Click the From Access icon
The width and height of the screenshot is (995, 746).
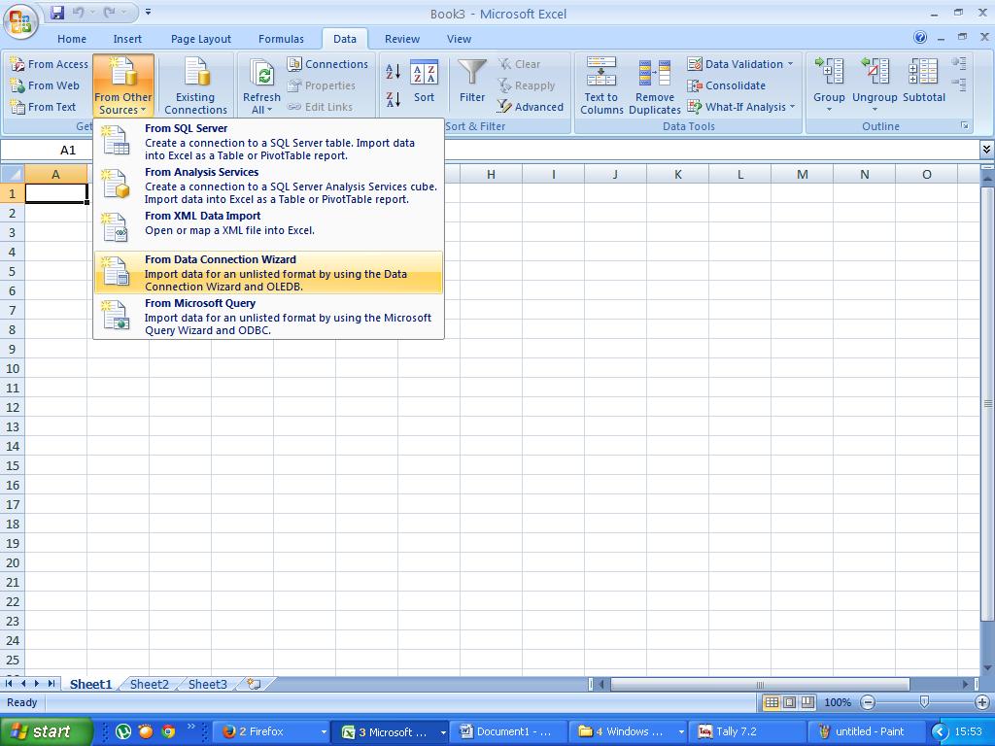click(17, 64)
